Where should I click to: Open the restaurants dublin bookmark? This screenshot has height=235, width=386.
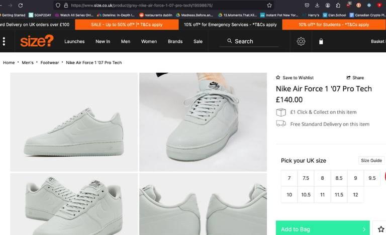[156, 15]
